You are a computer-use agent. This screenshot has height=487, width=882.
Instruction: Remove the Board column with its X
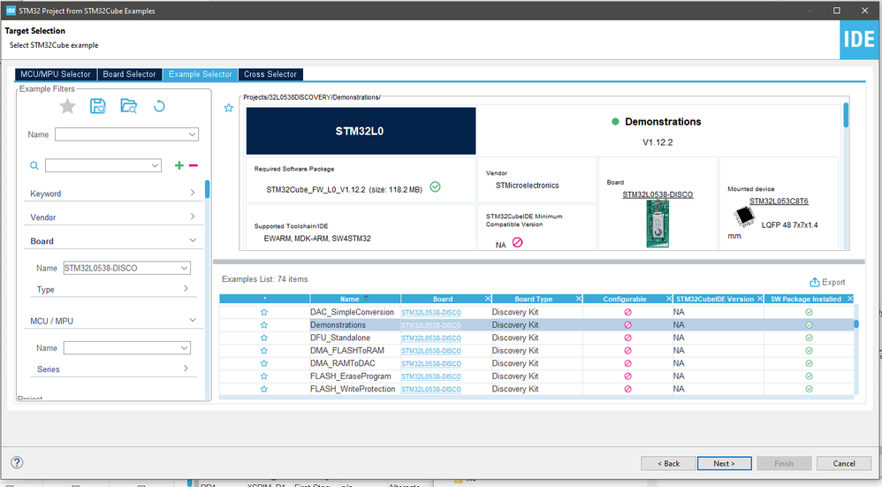tap(488, 299)
